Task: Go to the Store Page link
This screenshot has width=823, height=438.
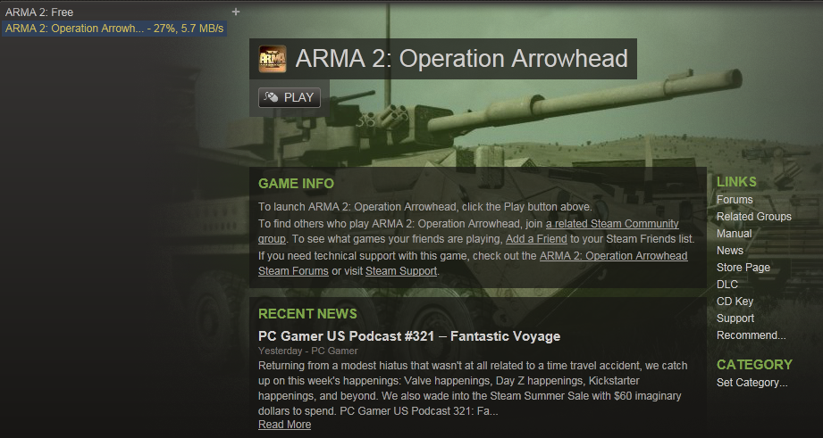Action: tap(743, 268)
